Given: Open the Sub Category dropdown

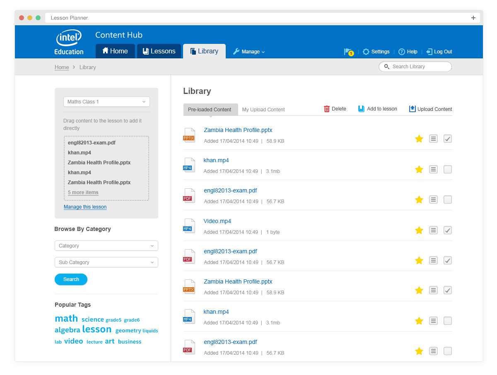Looking at the screenshot, I should click(106, 262).
